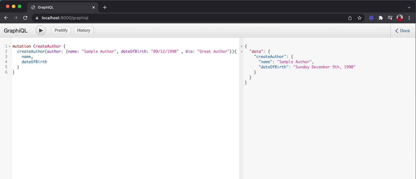Open the tab search dropdown arrow
The image size is (416, 179).
[409, 7]
